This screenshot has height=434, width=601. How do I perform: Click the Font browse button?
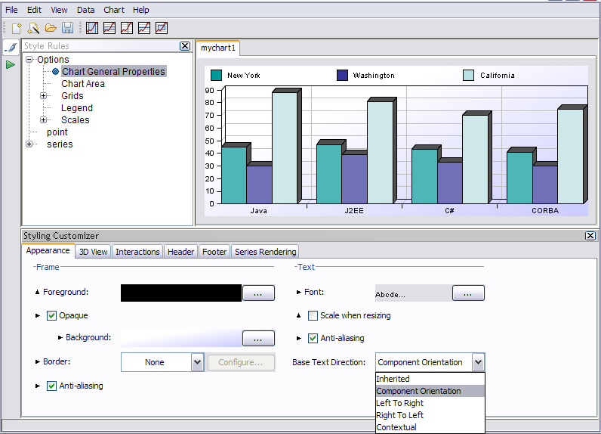[x=468, y=293]
